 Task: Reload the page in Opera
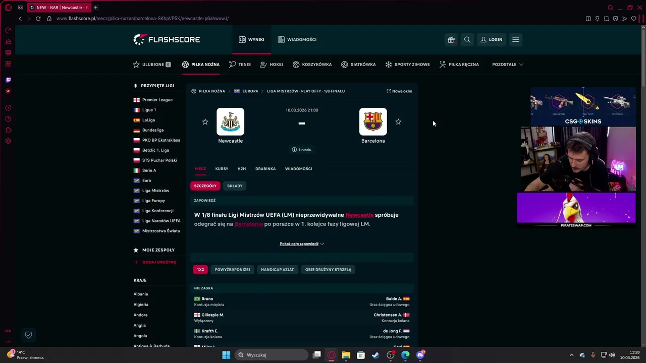(38, 19)
